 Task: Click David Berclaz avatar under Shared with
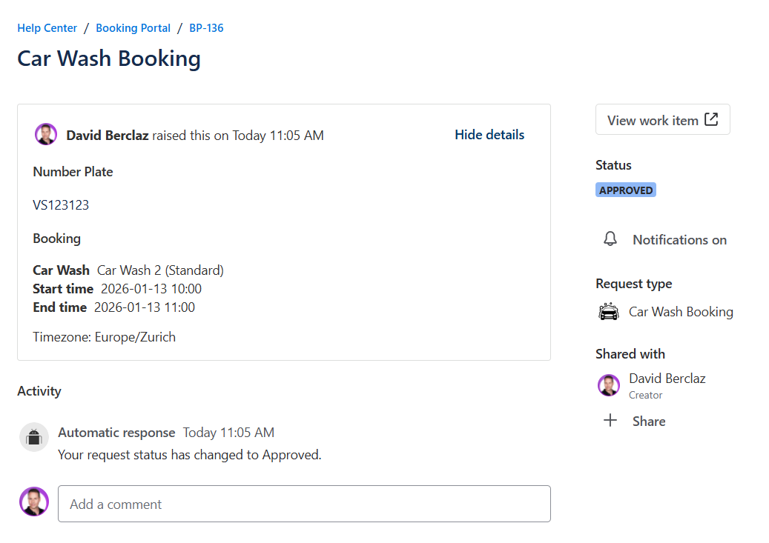pos(609,385)
